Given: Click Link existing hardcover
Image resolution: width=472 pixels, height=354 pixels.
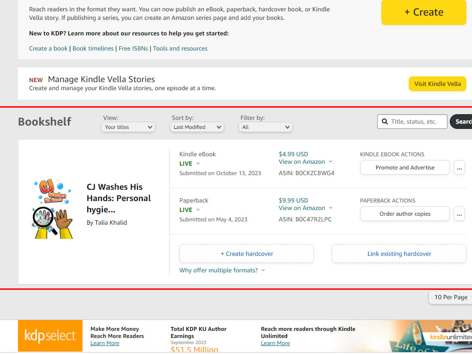Looking at the screenshot, I should pos(399,254).
